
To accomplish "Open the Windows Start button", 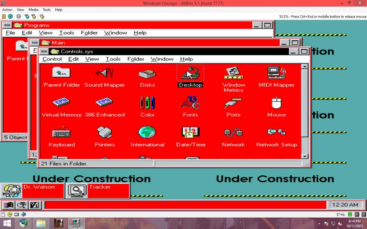I will [x=7, y=223].
